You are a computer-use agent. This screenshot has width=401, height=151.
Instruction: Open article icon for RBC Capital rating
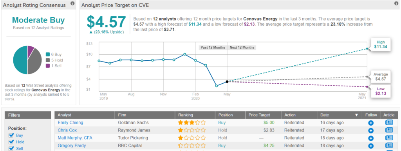[389, 146]
